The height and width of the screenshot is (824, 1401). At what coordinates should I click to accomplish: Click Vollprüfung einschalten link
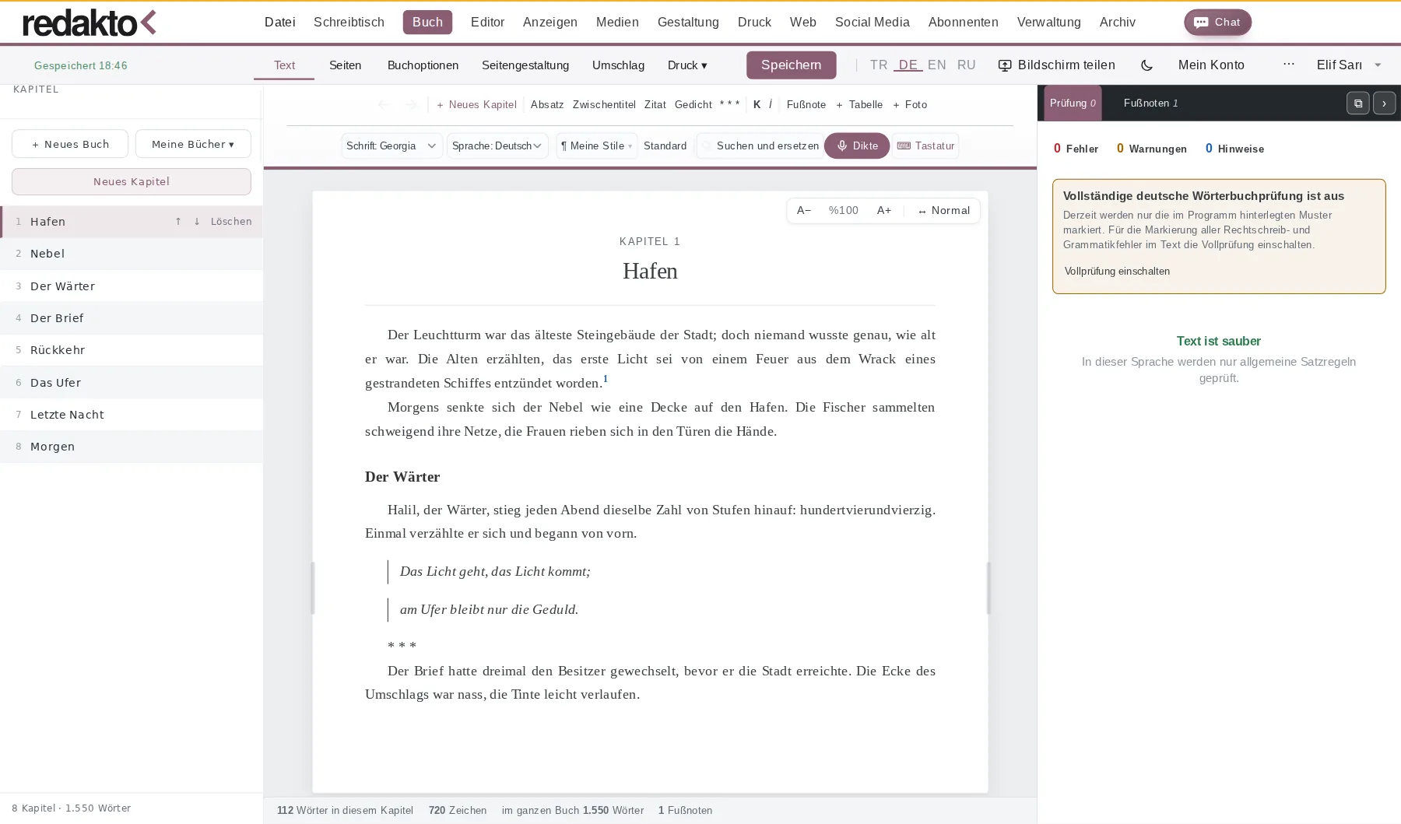(x=1117, y=271)
